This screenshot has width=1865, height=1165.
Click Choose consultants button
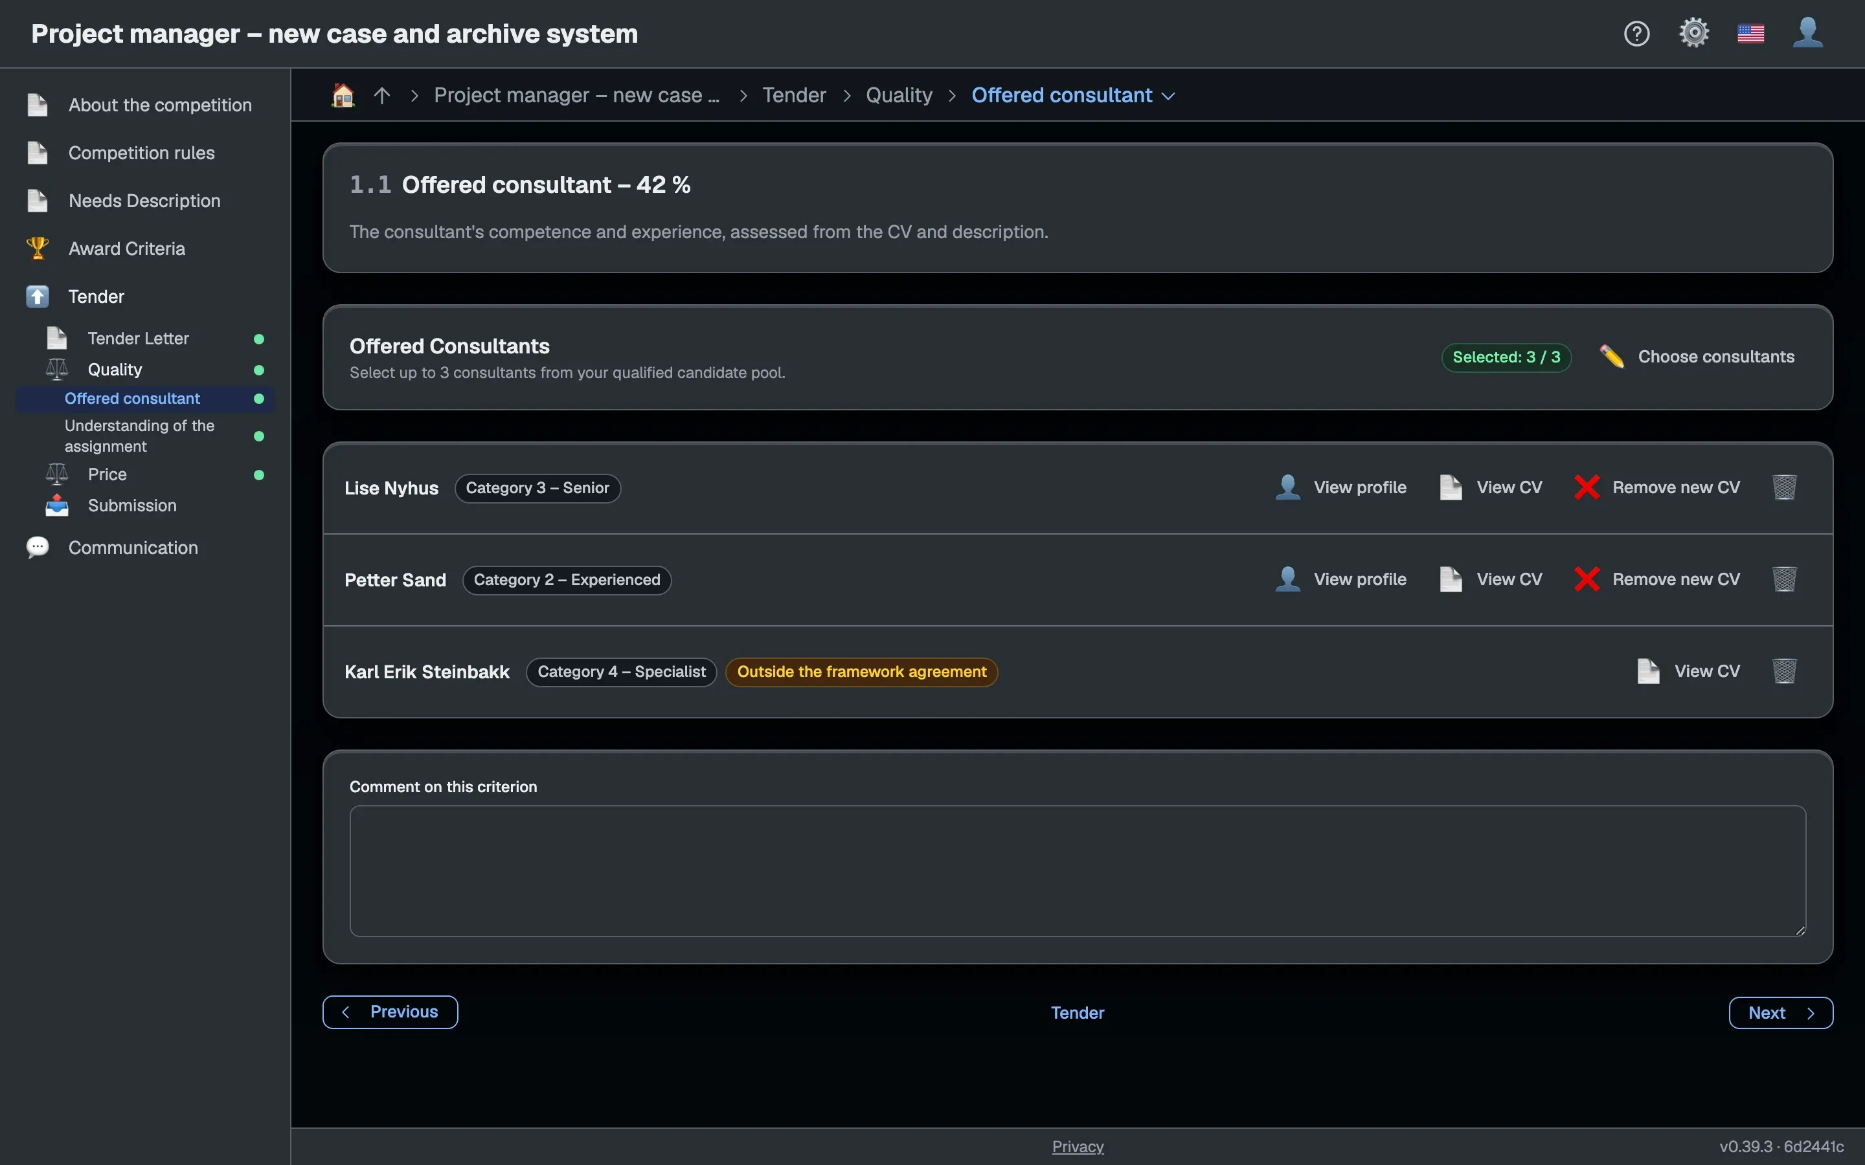tap(1696, 357)
